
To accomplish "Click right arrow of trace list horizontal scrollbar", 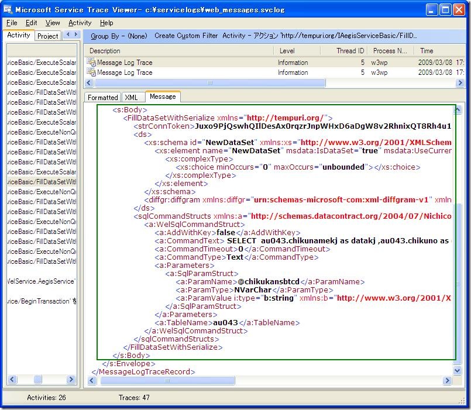I will pos(460,82).
